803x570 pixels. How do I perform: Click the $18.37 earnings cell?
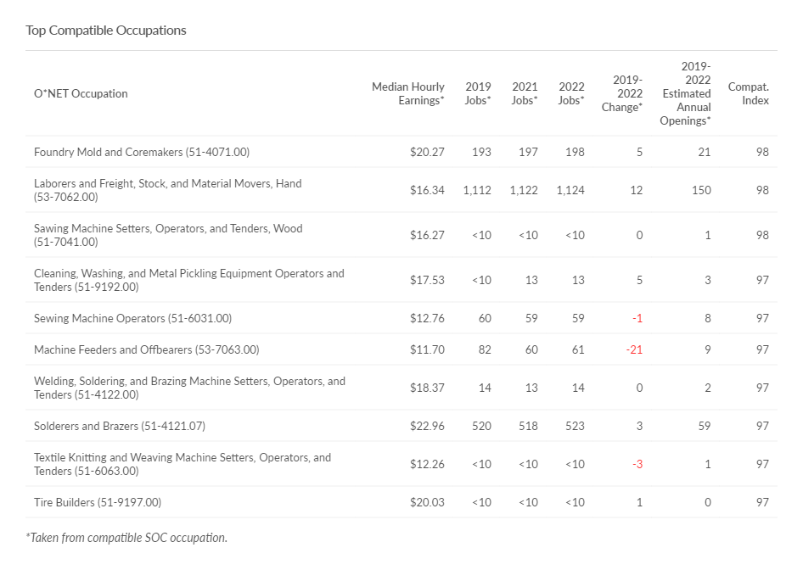(x=427, y=388)
